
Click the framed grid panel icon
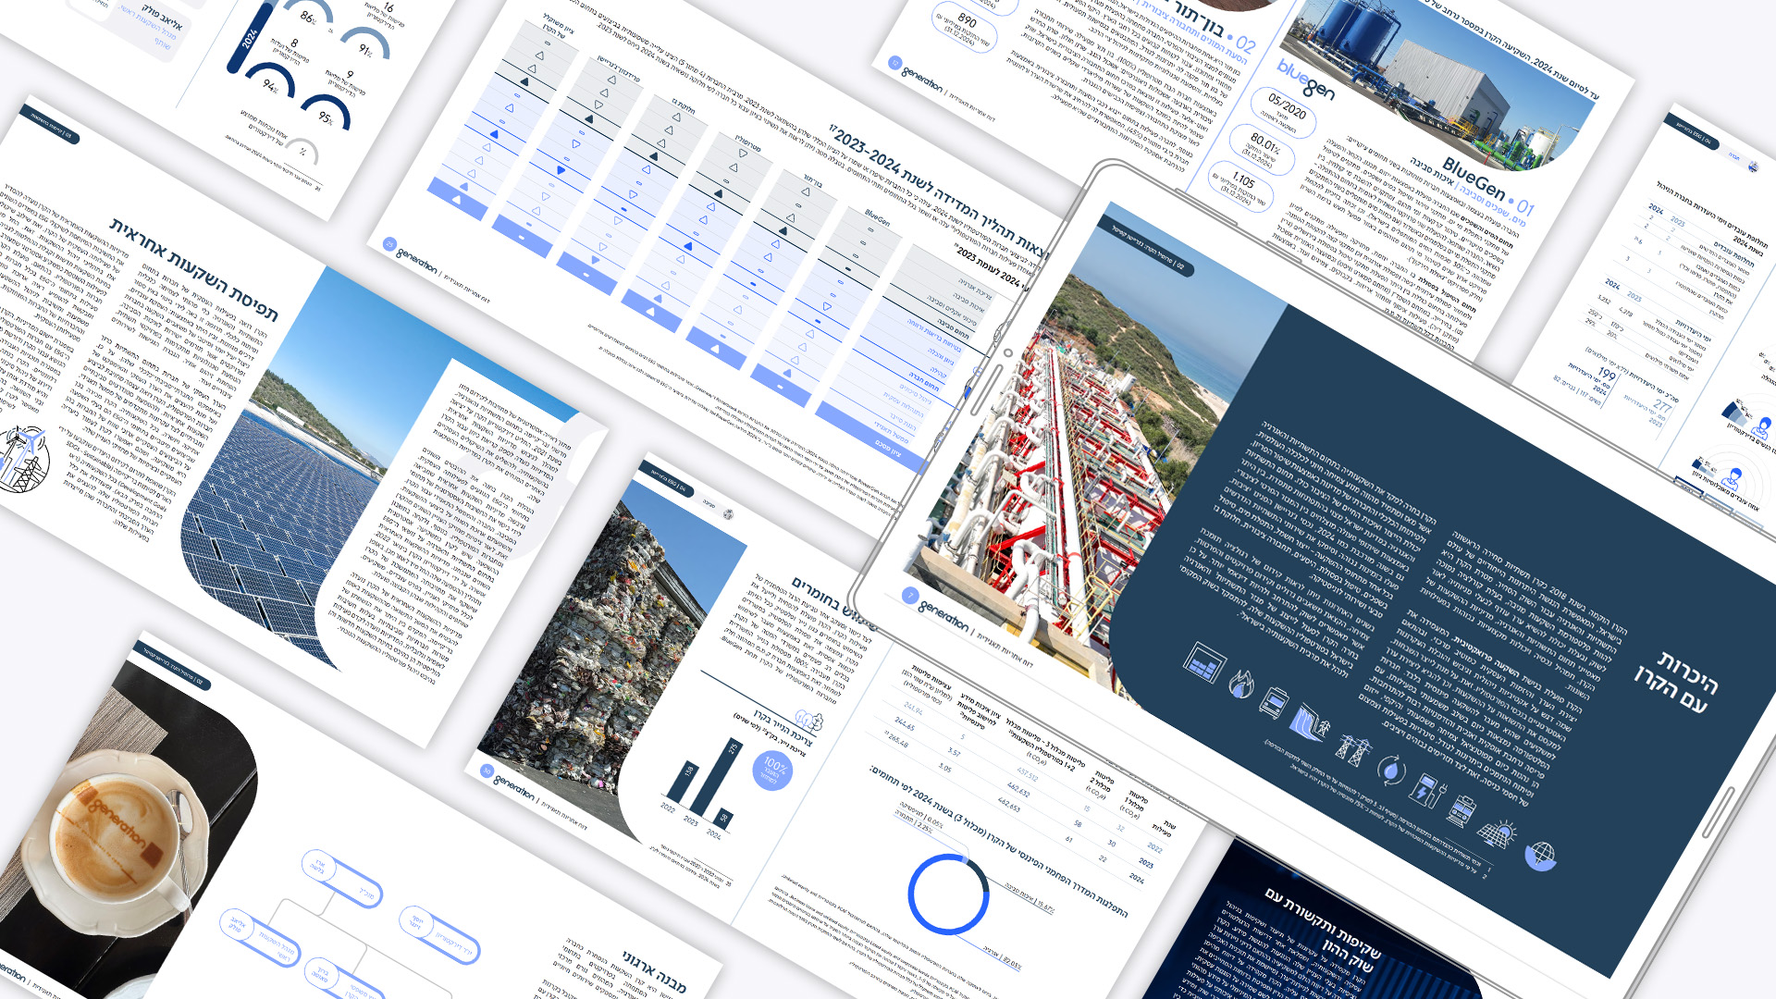pos(1204,662)
